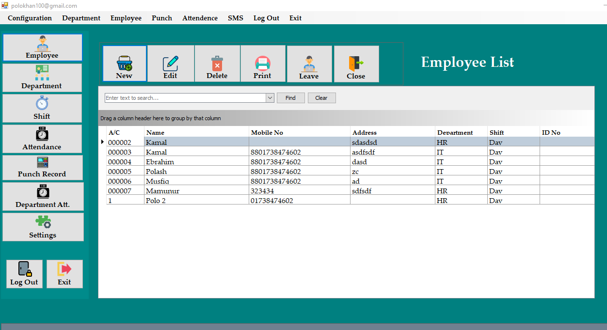This screenshot has height=330, width=607.
Task: Click the sidebar Exit icon button
Action: pos(64,274)
